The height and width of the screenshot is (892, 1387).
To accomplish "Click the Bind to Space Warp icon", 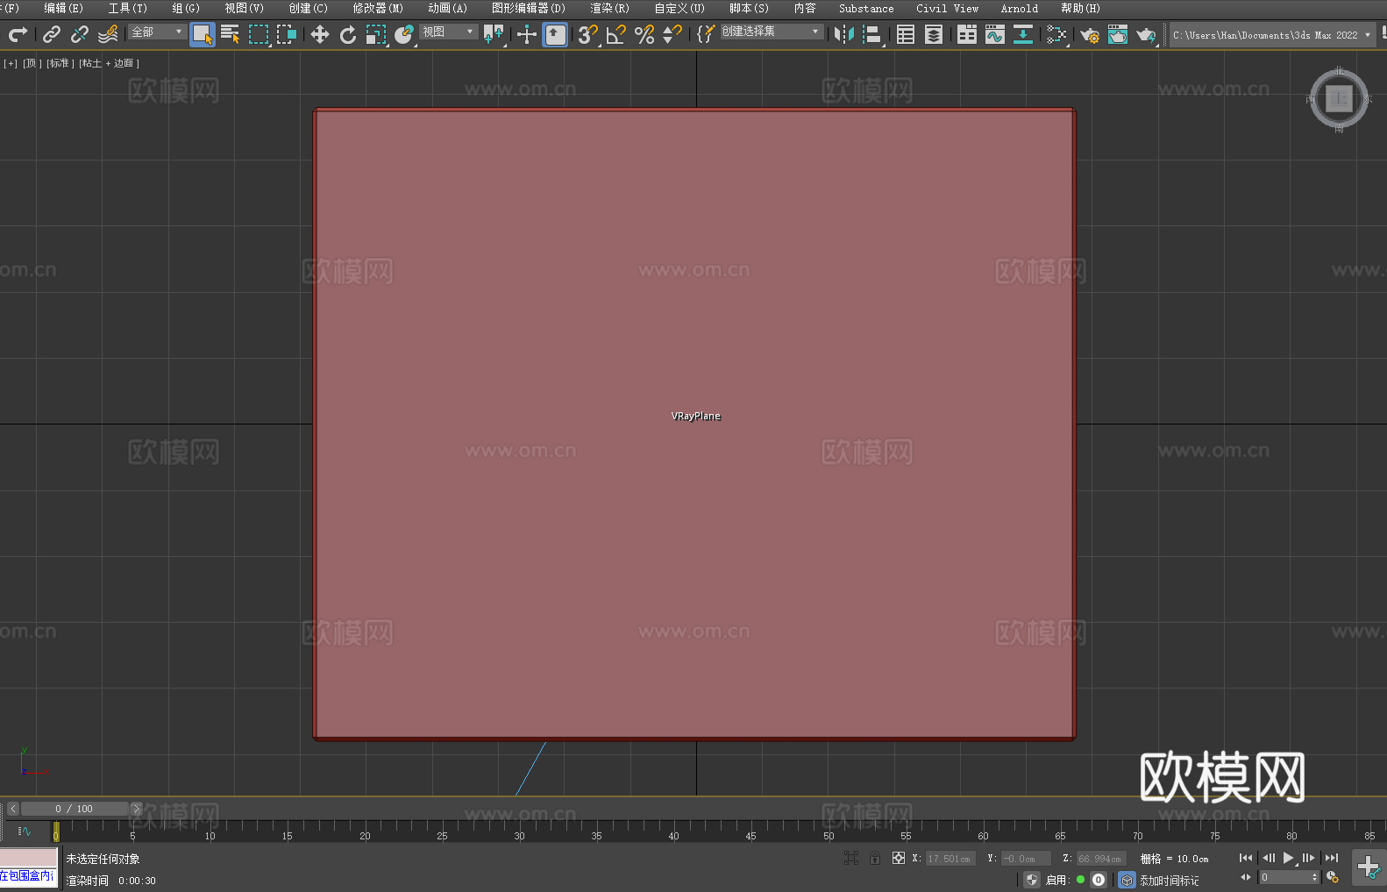I will 108,34.
